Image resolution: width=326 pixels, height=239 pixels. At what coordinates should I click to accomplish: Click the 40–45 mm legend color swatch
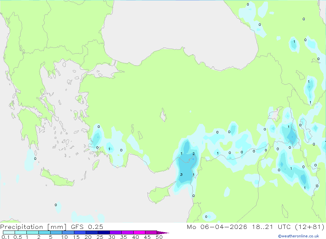(139, 232)
